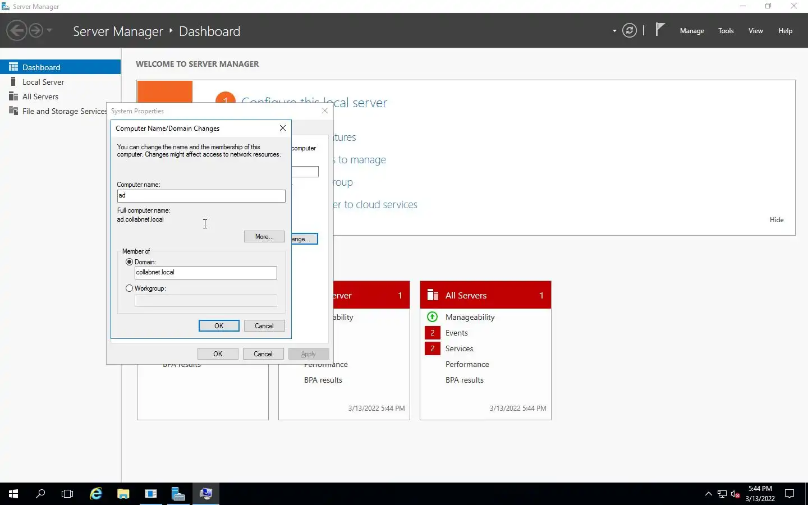Viewport: 808px width, 505px height.
Task: Open BPA results in the Local Server tile
Action: (x=323, y=380)
